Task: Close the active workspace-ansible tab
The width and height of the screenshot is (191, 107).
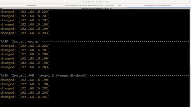Action: 188,6
